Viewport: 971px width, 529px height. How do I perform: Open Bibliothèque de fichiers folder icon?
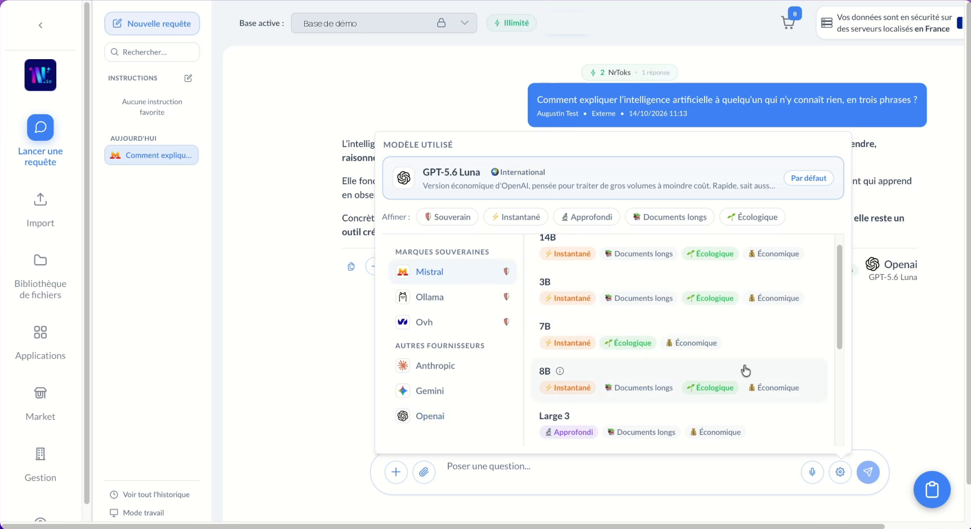click(x=41, y=260)
